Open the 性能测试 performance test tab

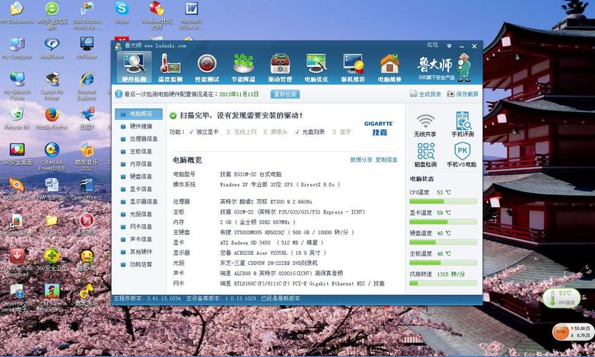coord(207,68)
